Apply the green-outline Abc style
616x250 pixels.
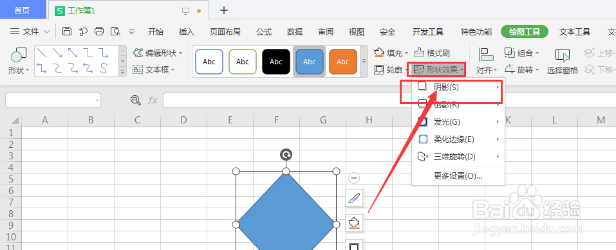[243, 62]
